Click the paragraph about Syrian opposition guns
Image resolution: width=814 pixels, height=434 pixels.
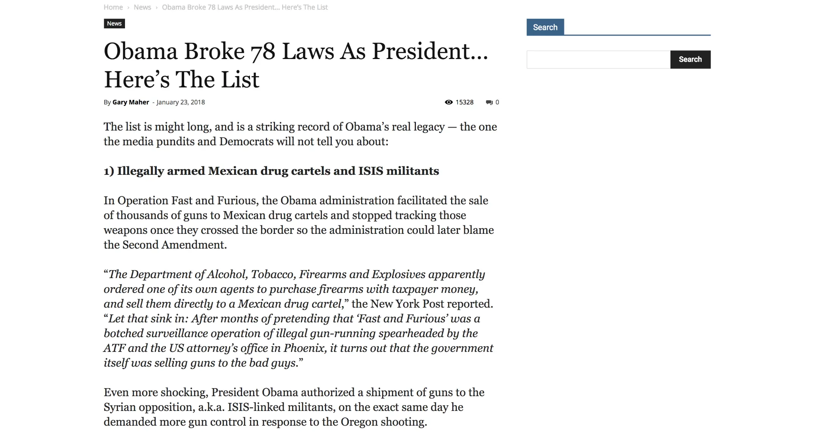pos(294,407)
